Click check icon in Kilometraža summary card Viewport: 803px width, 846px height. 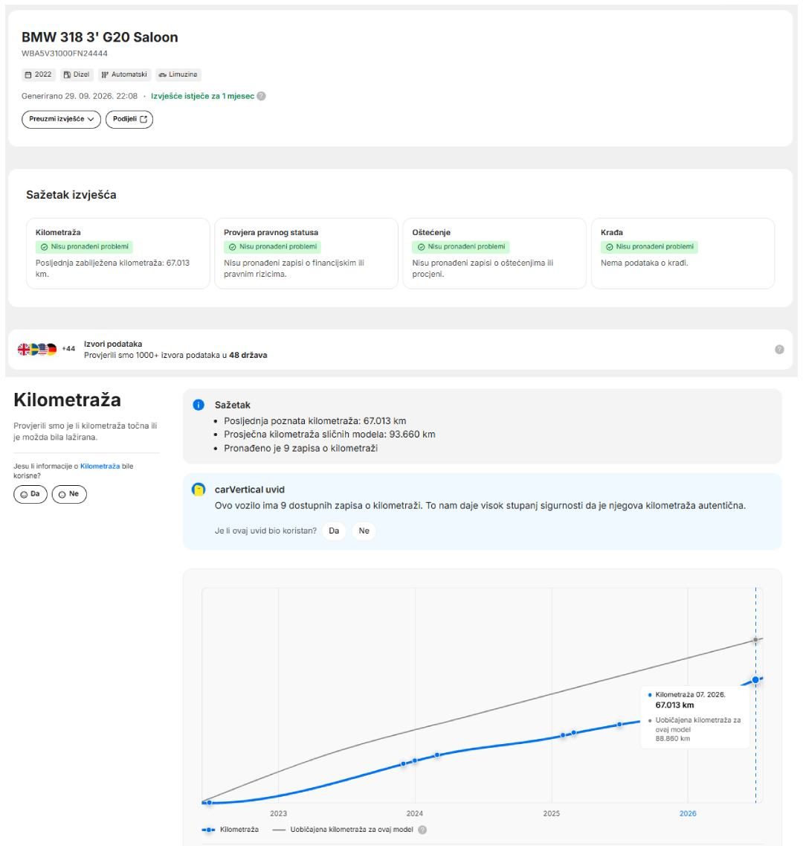[x=44, y=247]
